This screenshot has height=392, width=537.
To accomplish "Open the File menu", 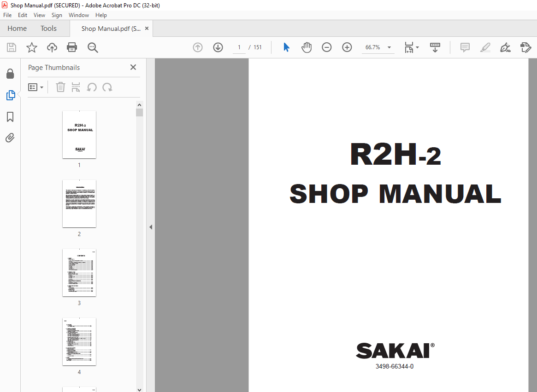I will 7,15.
